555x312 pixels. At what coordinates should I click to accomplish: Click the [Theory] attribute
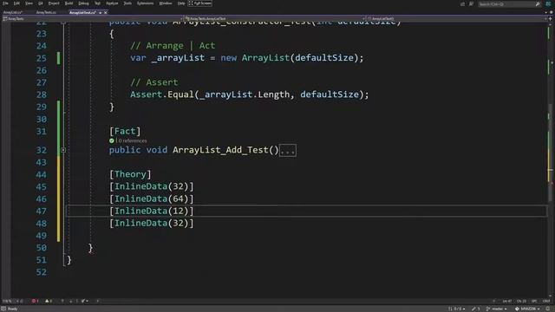tap(130, 174)
